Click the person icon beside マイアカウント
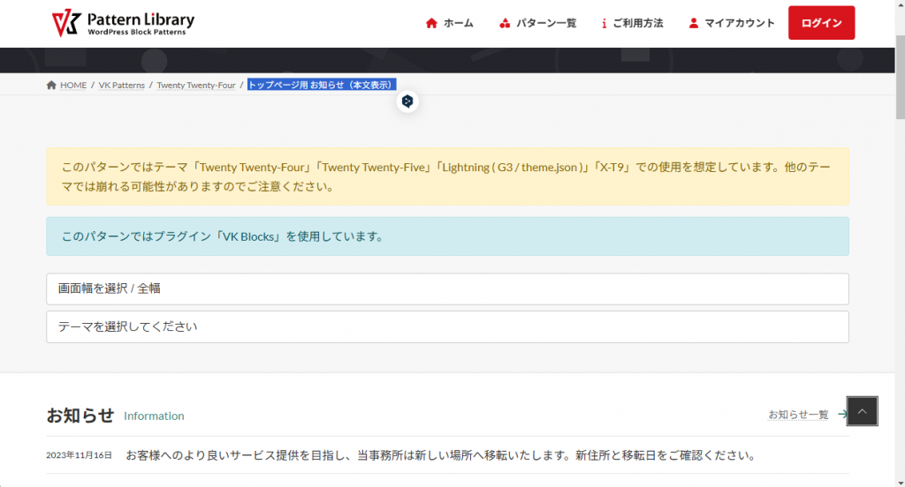This screenshot has height=487, width=905. pyautogui.click(x=694, y=23)
